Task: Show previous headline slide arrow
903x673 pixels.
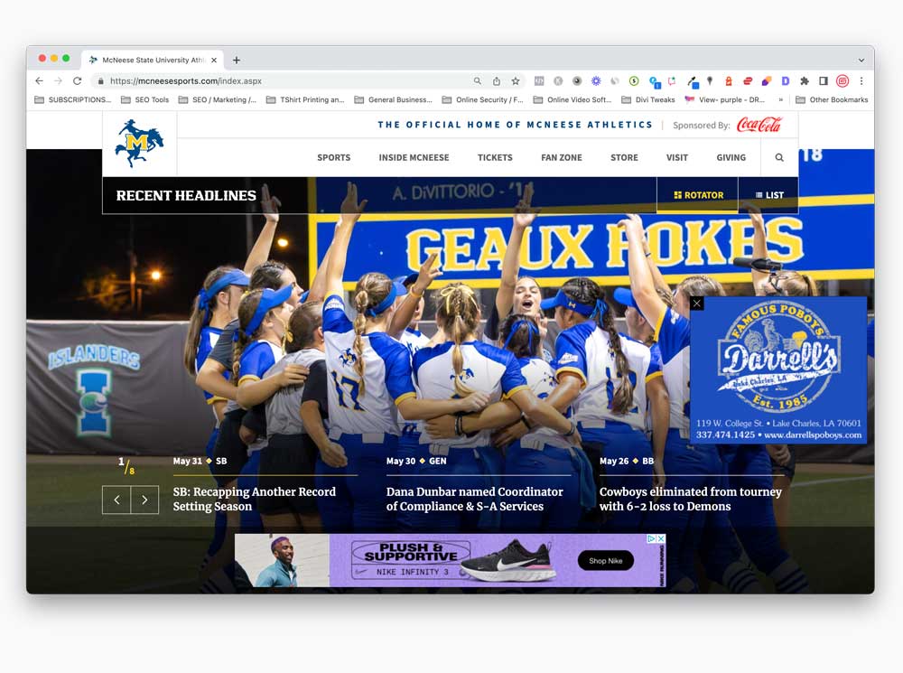Action: [116, 500]
